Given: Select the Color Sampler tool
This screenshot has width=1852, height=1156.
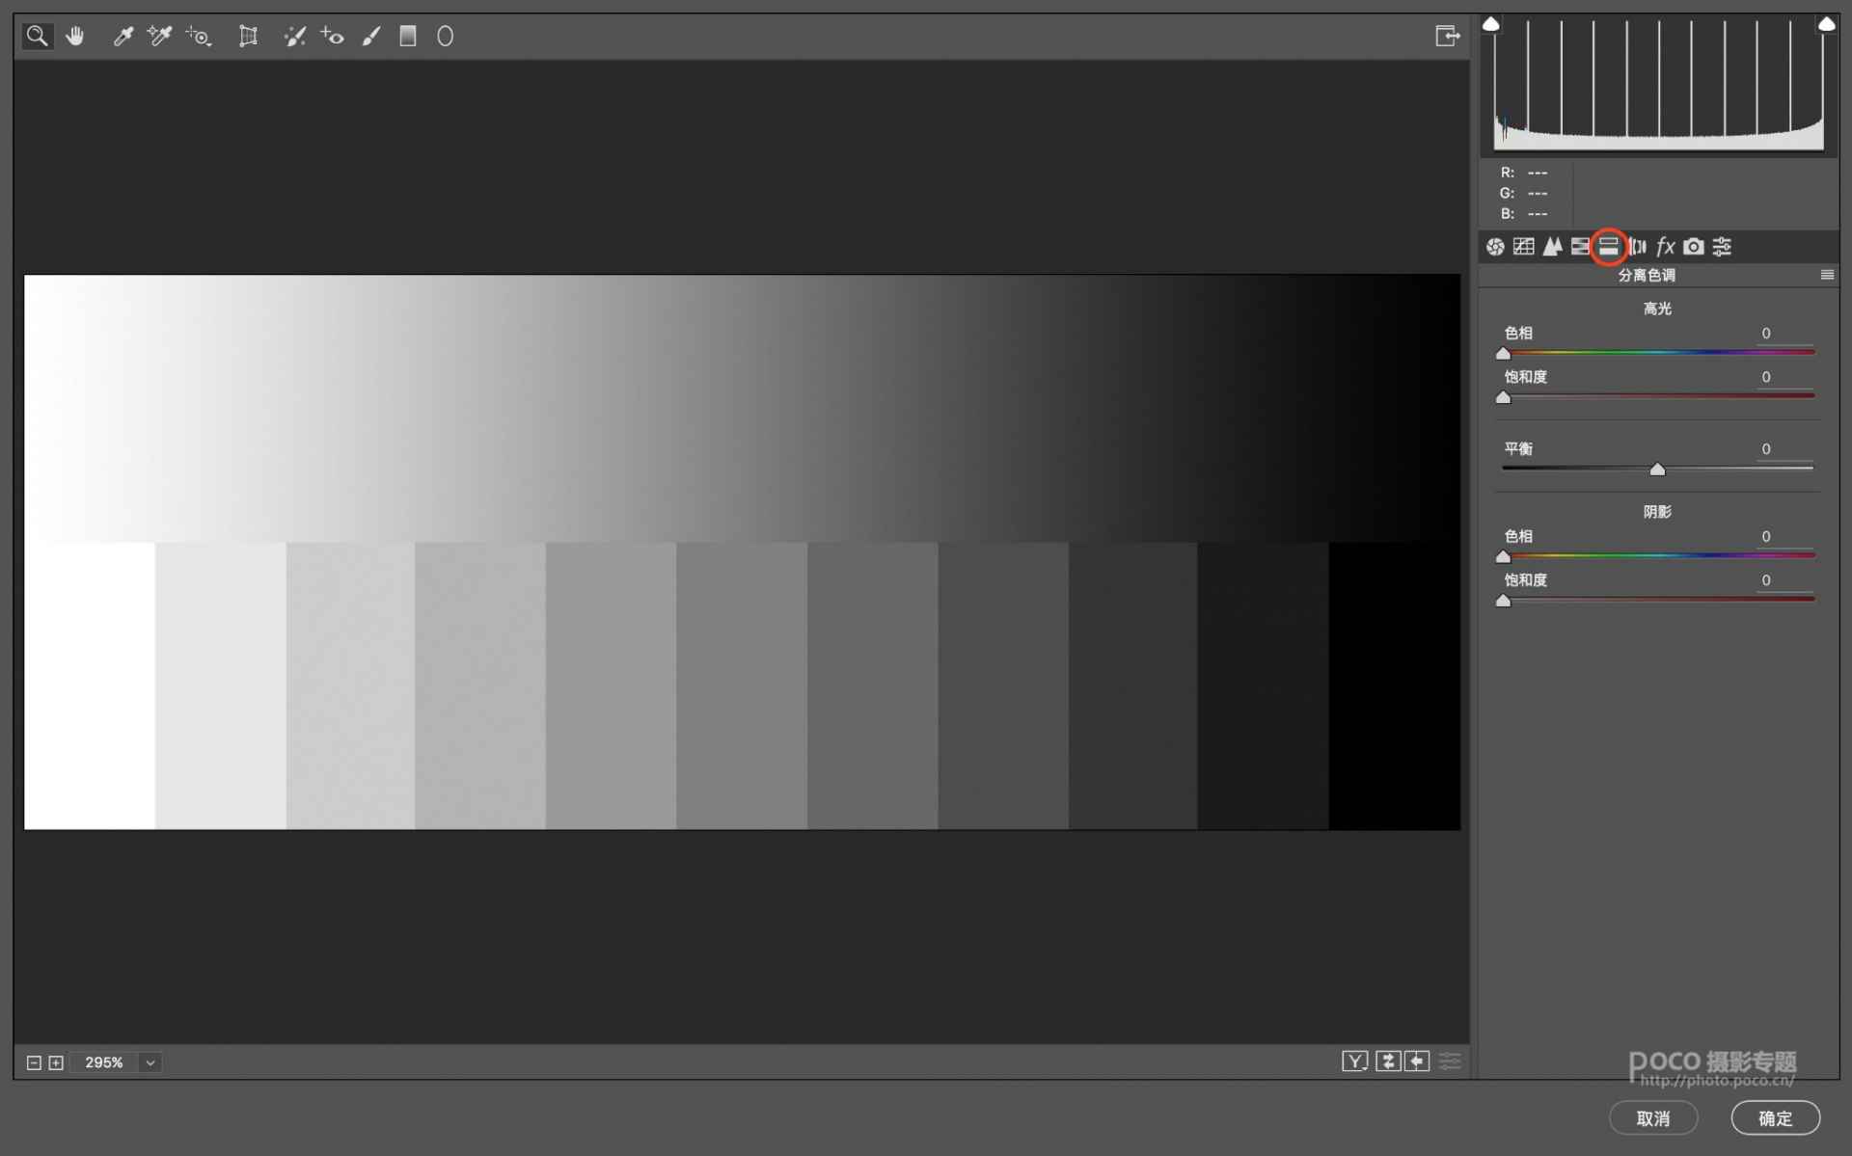Looking at the screenshot, I should click(159, 37).
